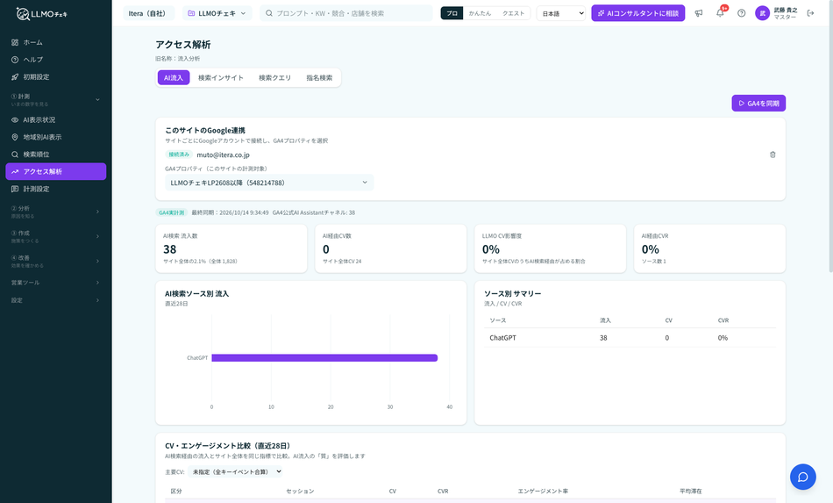Viewport: 833px width, 503px height.
Task: Open the 日本語 language dropdown
Action: pos(561,13)
